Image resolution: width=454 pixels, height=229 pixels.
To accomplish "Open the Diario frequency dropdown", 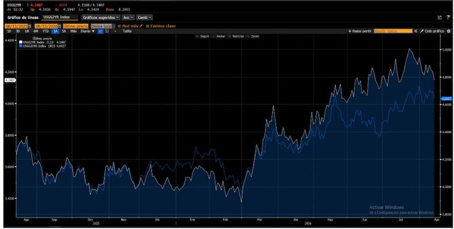I will (x=87, y=31).
